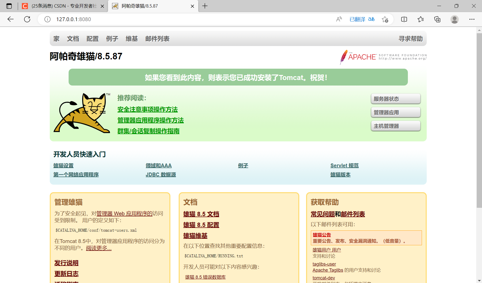Open the 发行说明 link
Screen dimensions: 482x283
(x=66, y=263)
